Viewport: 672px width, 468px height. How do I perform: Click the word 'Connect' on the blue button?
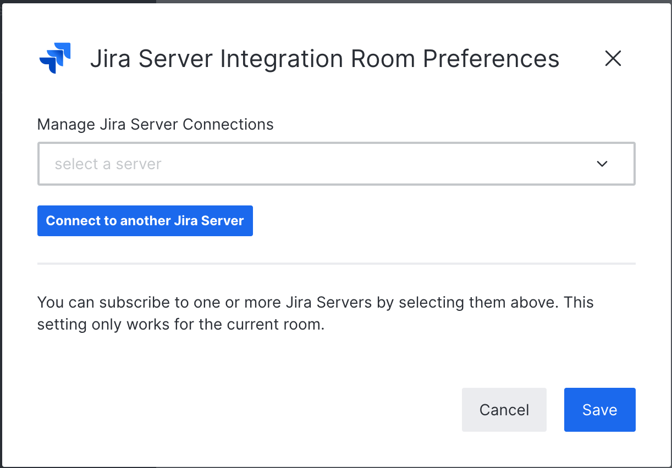pyautogui.click(x=69, y=221)
